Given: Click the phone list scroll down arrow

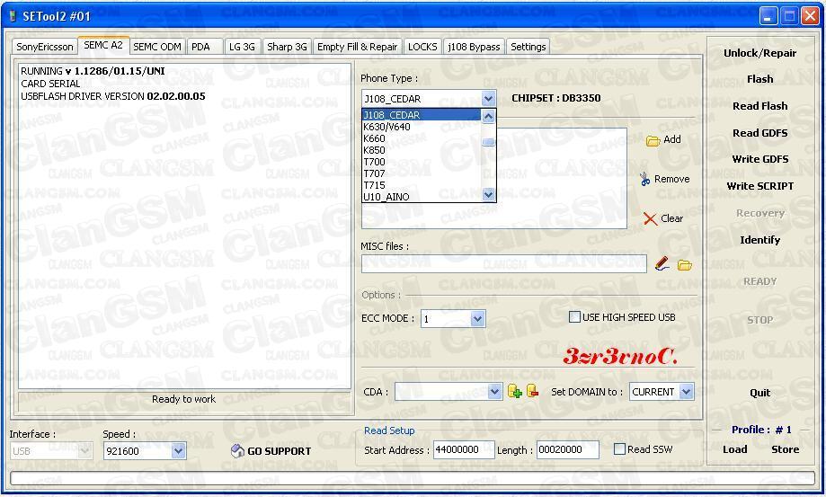Looking at the screenshot, I should click(x=488, y=195).
